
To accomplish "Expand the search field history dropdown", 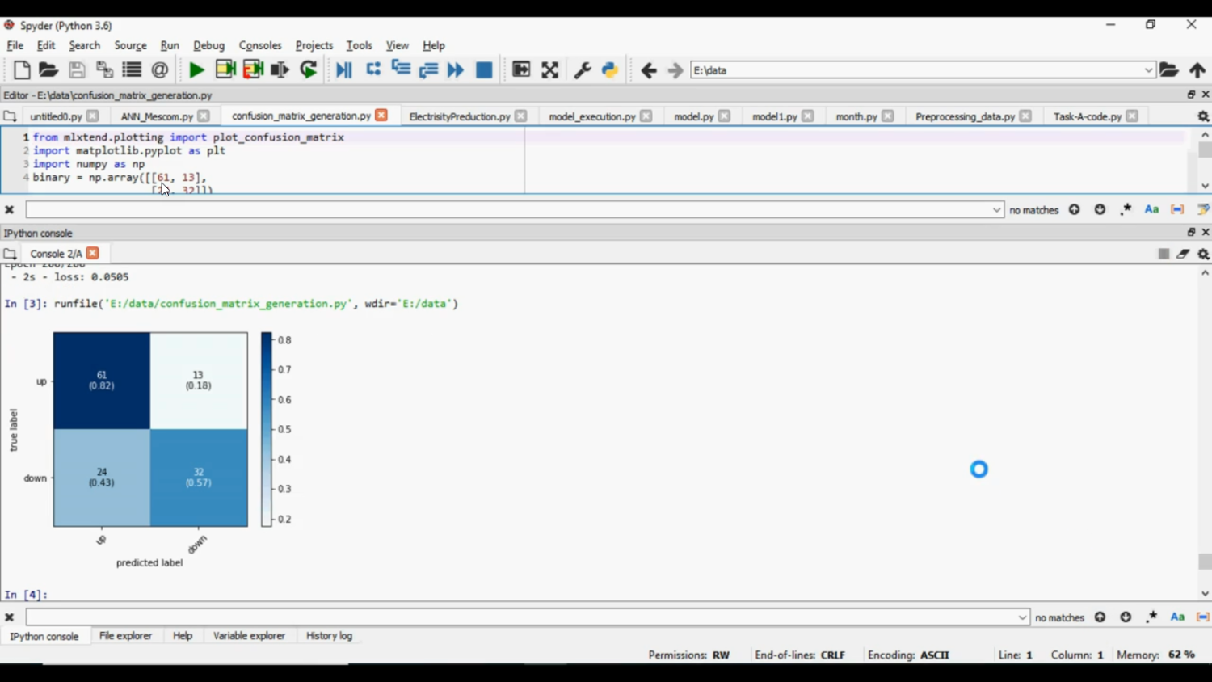I will [996, 209].
